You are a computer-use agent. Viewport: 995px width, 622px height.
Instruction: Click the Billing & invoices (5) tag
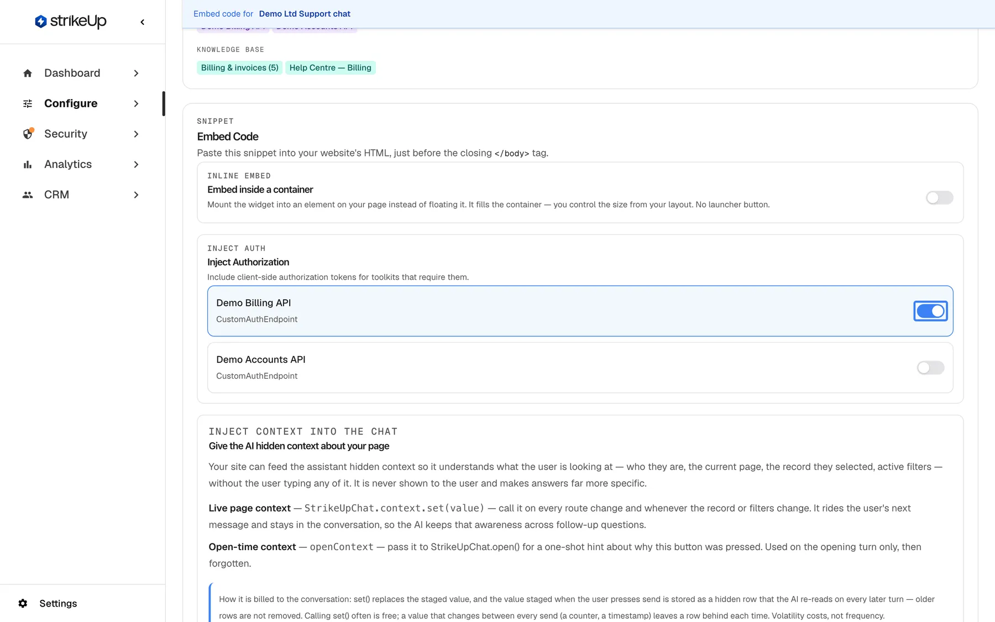coord(239,67)
